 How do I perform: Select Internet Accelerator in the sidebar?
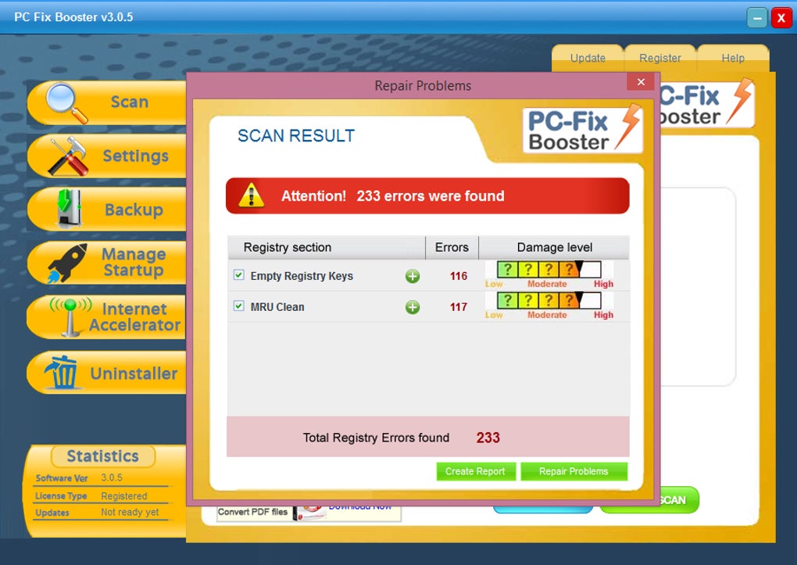(x=107, y=316)
